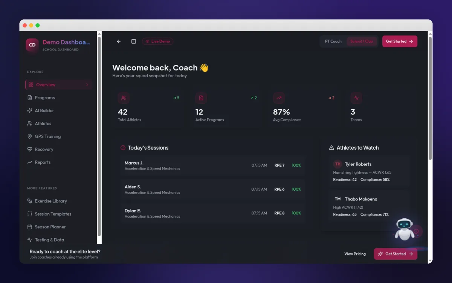Click the Active Programs document icon
Image resolution: width=452 pixels, height=283 pixels.
[201, 98]
